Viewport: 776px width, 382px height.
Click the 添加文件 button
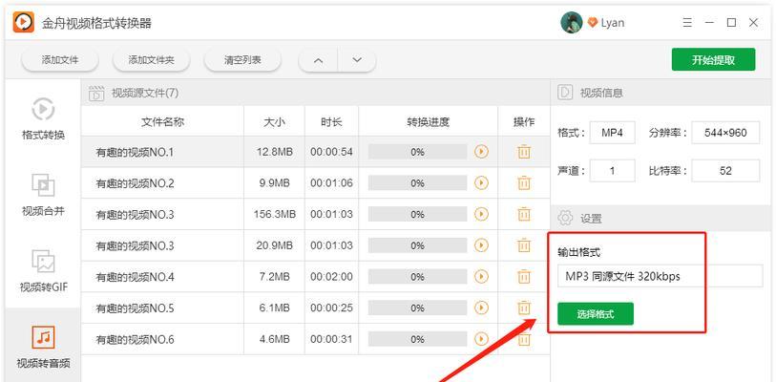(60, 60)
